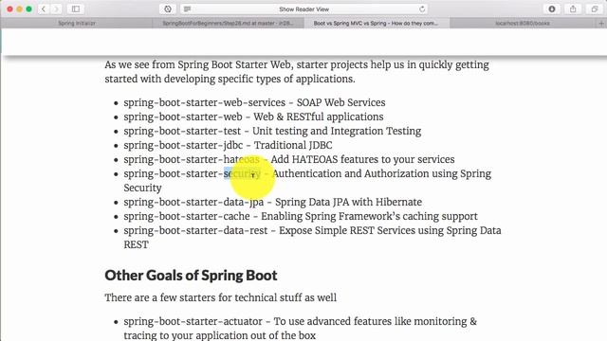The height and width of the screenshot is (341, 607).
Task: Add a new tab with plus button
Action: click(x=601, y=23)
